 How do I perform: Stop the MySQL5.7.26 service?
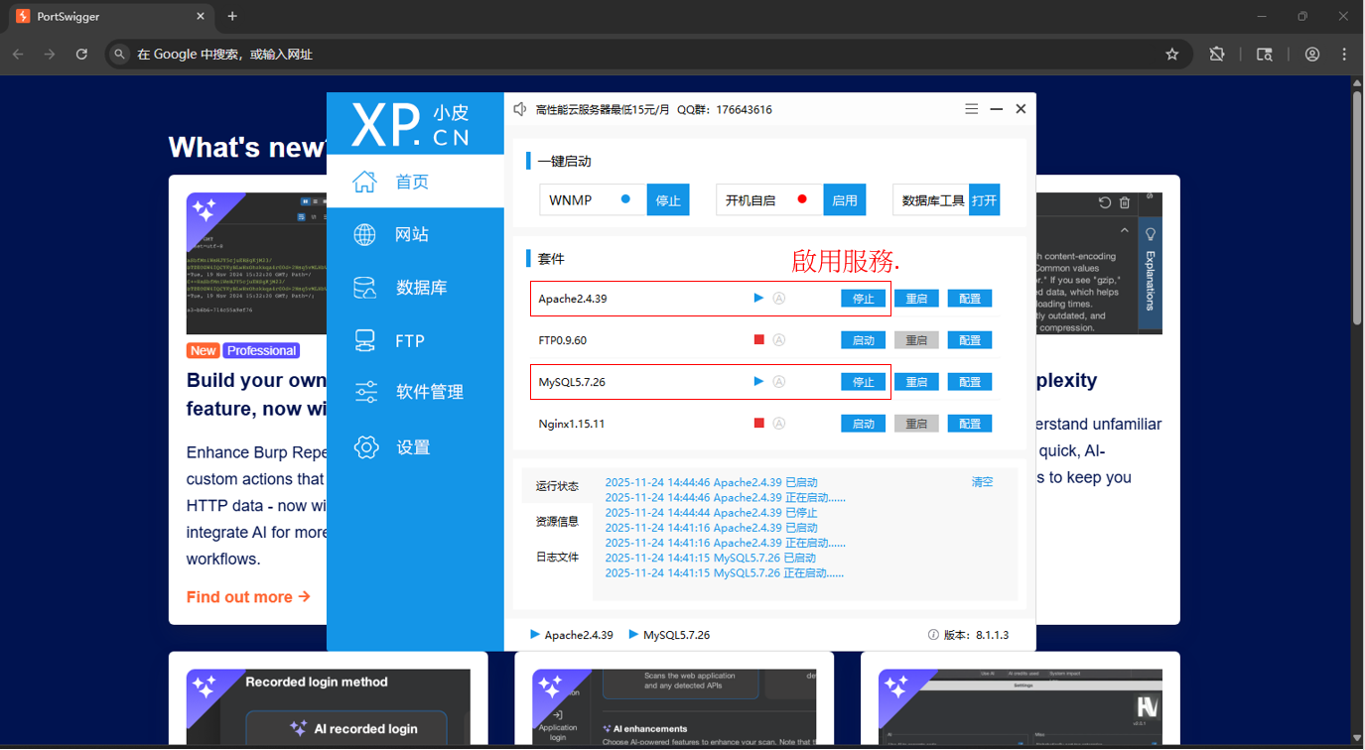click(x=864, y=382)
